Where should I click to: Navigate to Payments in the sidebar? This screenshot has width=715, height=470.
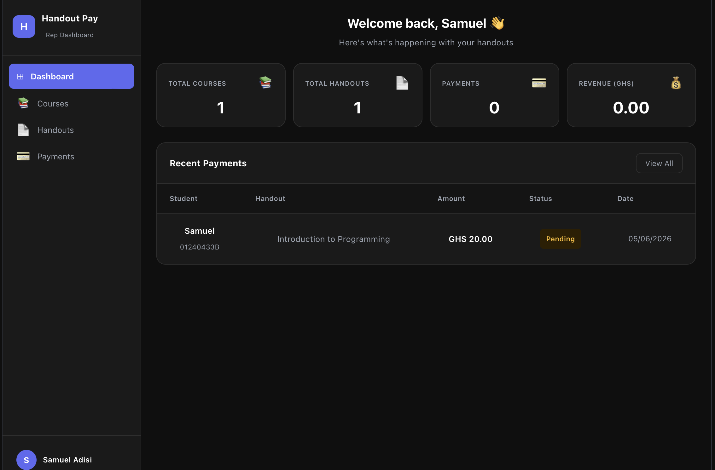tap(72, 156)
